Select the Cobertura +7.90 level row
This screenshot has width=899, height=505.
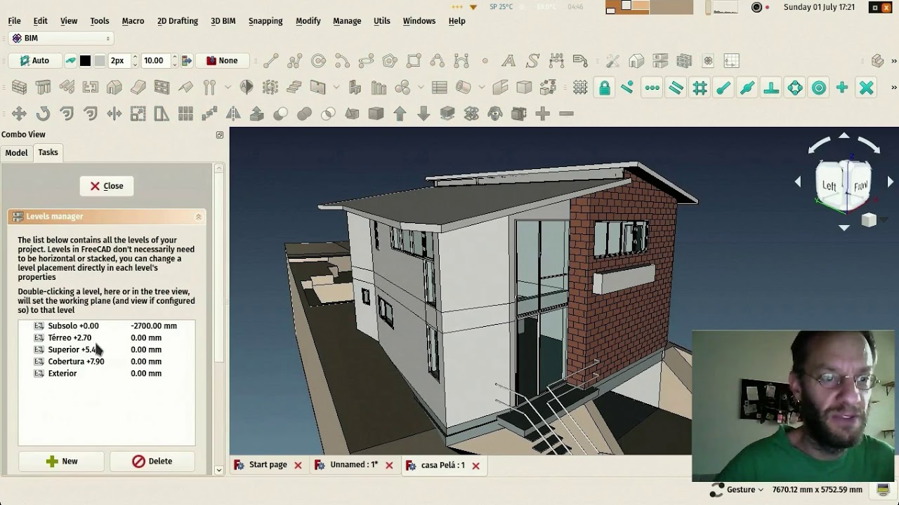pos(107,362)
